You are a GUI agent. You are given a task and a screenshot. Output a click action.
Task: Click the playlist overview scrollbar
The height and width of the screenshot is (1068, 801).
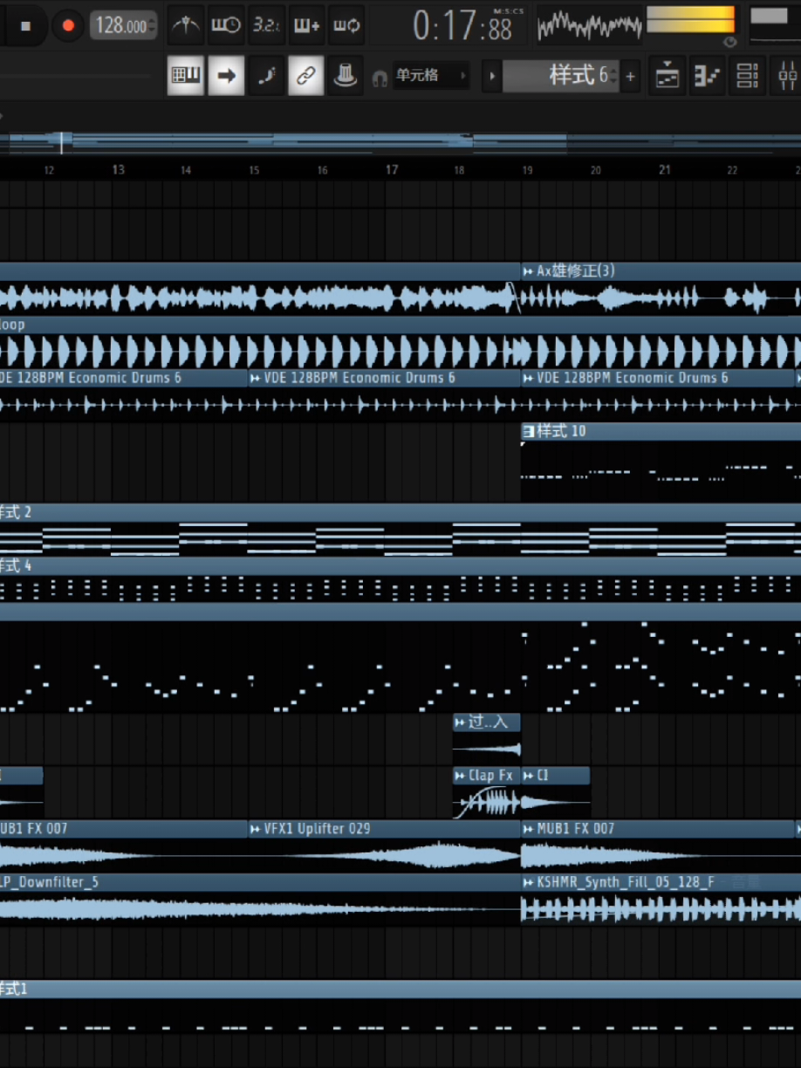[x=400, y=143]
